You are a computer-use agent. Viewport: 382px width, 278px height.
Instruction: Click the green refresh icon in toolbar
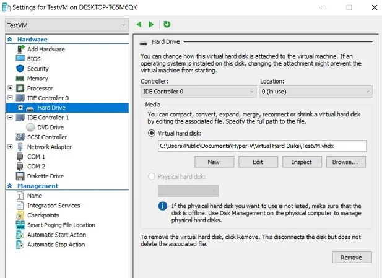pyautogui.click(x=167, y=25)
